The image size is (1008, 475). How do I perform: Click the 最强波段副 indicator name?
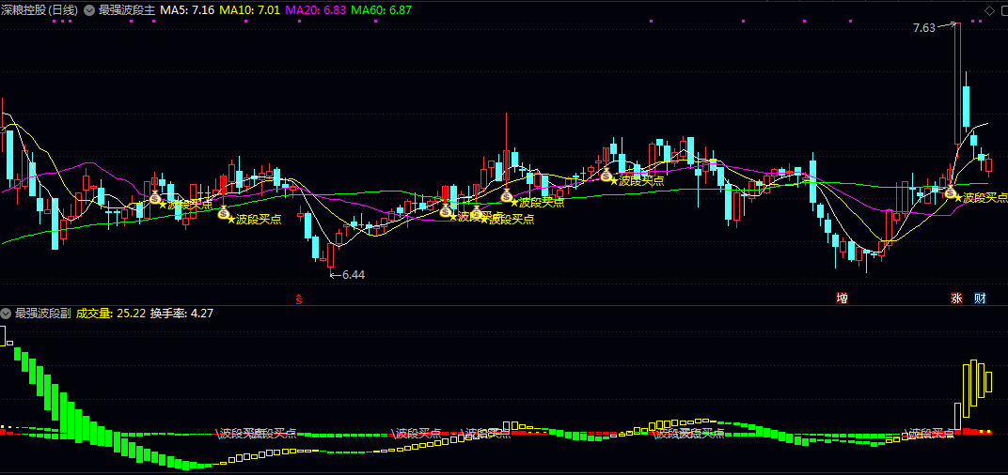click(x=43, y=314)
